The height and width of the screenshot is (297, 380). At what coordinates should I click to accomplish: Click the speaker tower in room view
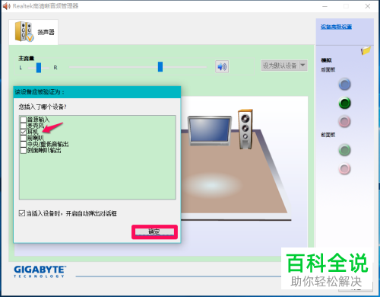[x=245, y=129]
